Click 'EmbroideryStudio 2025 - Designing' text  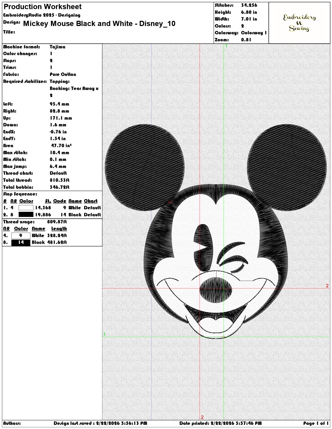(x=42, y=15)
